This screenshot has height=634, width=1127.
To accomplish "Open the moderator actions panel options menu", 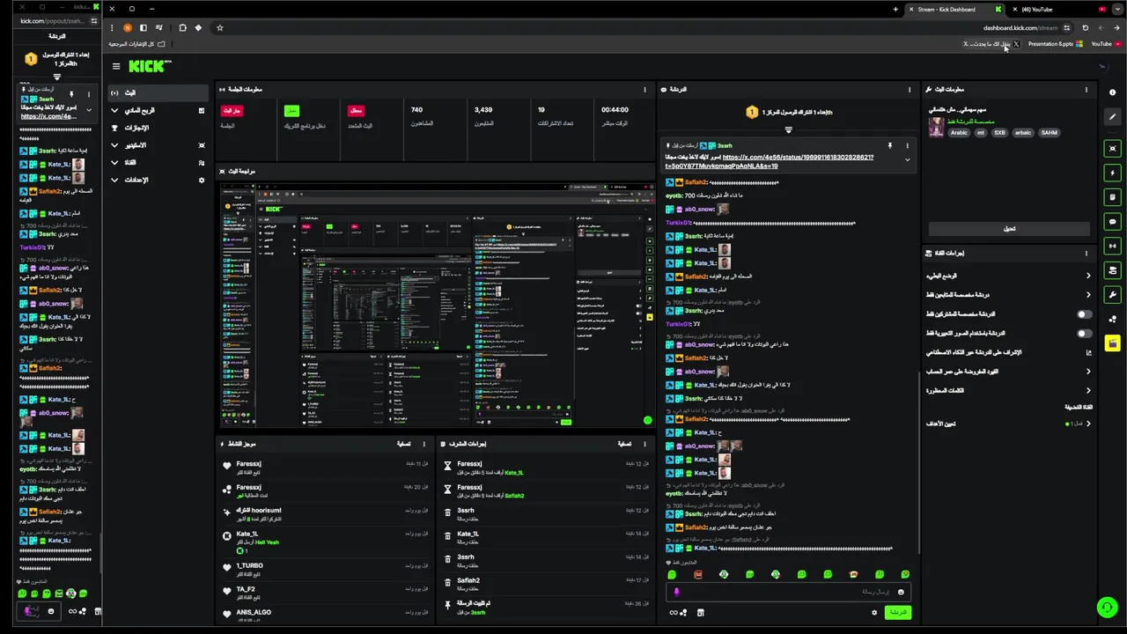I will 645,444.
